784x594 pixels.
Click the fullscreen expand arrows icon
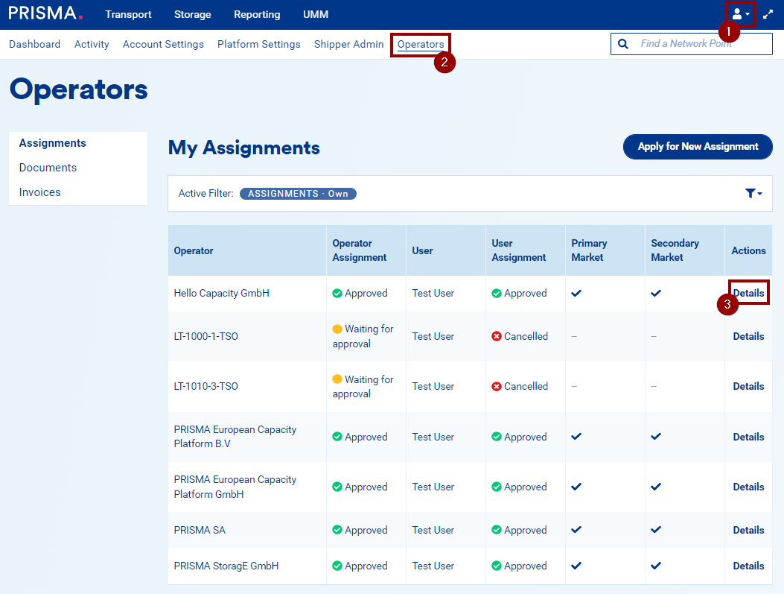point(768,14)
